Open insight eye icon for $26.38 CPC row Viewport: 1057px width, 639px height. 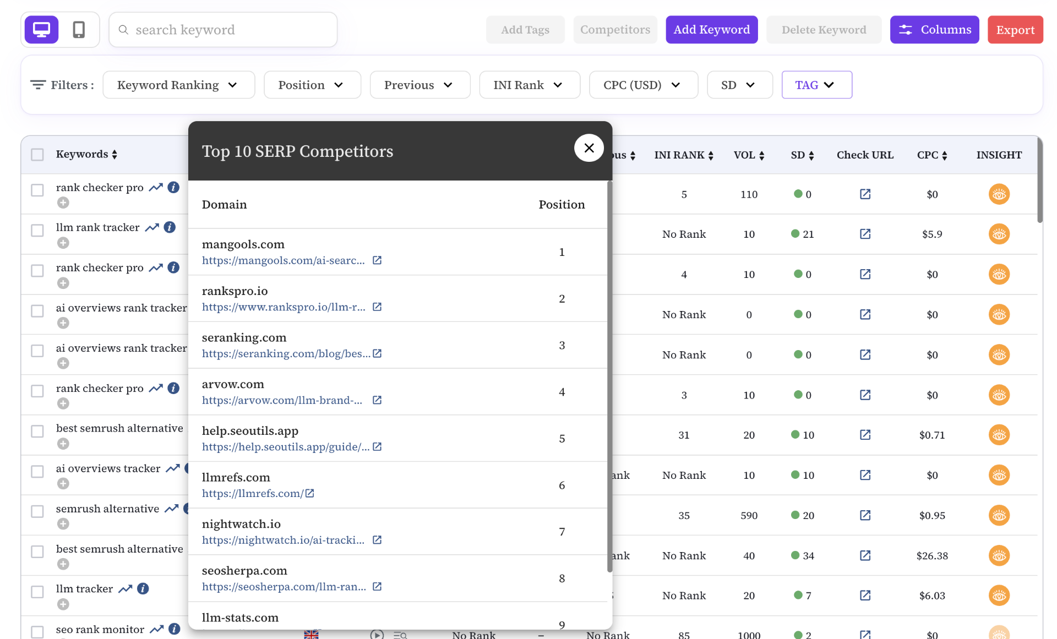pyautogui.click(x=999, y=556)
